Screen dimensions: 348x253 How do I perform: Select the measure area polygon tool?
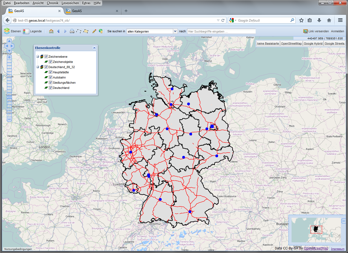point(86,31)
